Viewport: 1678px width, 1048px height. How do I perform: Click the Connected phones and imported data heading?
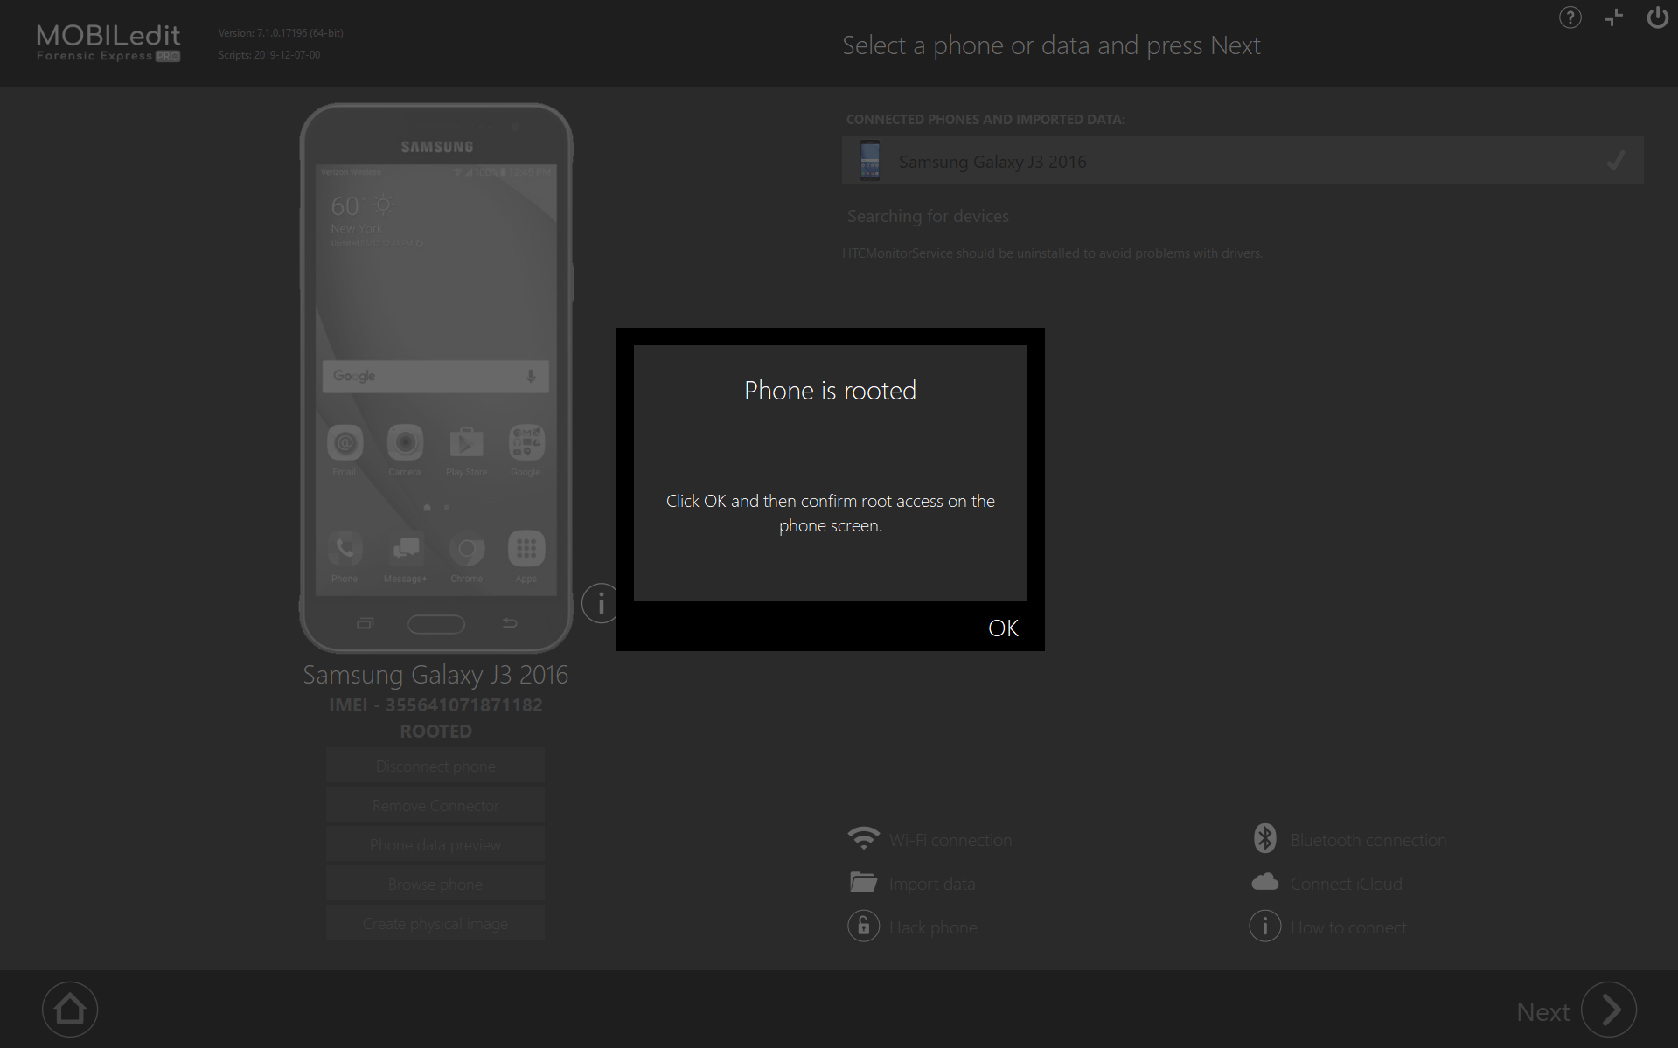(x=985, y=119)
